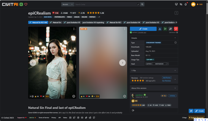Open model three-dot menu at top right

tap(176, 13)
